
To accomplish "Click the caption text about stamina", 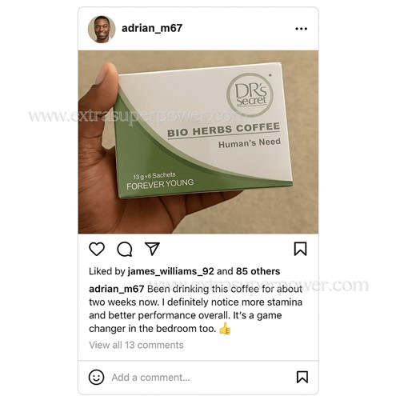I will tap(196, 309).
